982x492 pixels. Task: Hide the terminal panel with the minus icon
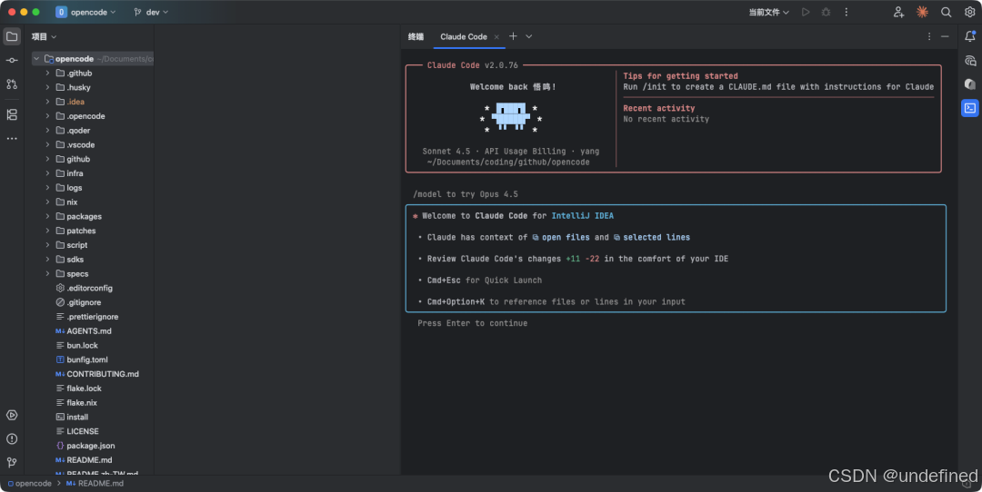point(945,36)
